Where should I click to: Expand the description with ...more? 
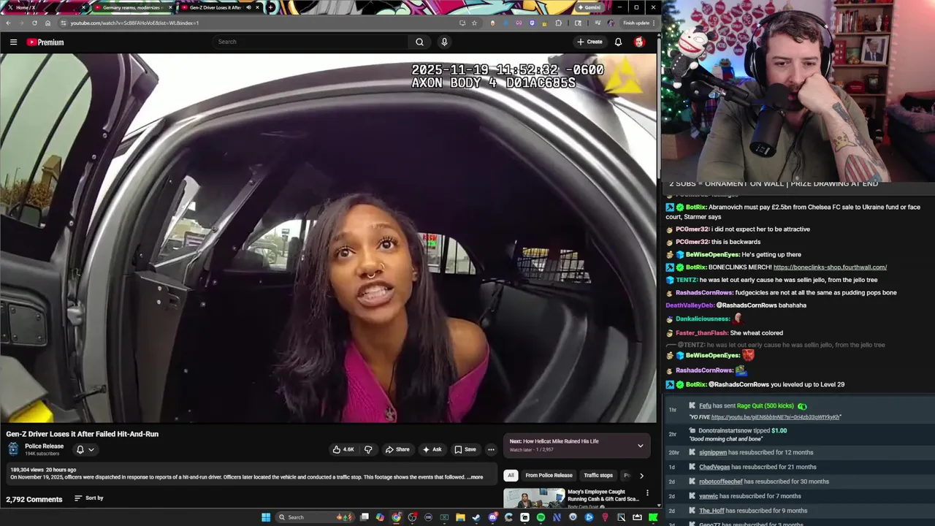tap(475, 477)
